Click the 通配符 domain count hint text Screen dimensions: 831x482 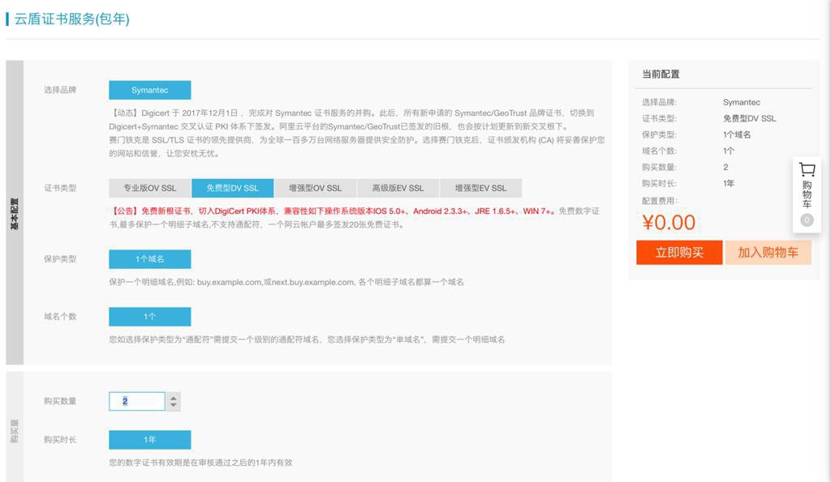pyautogui.click(x=307, y=339)
